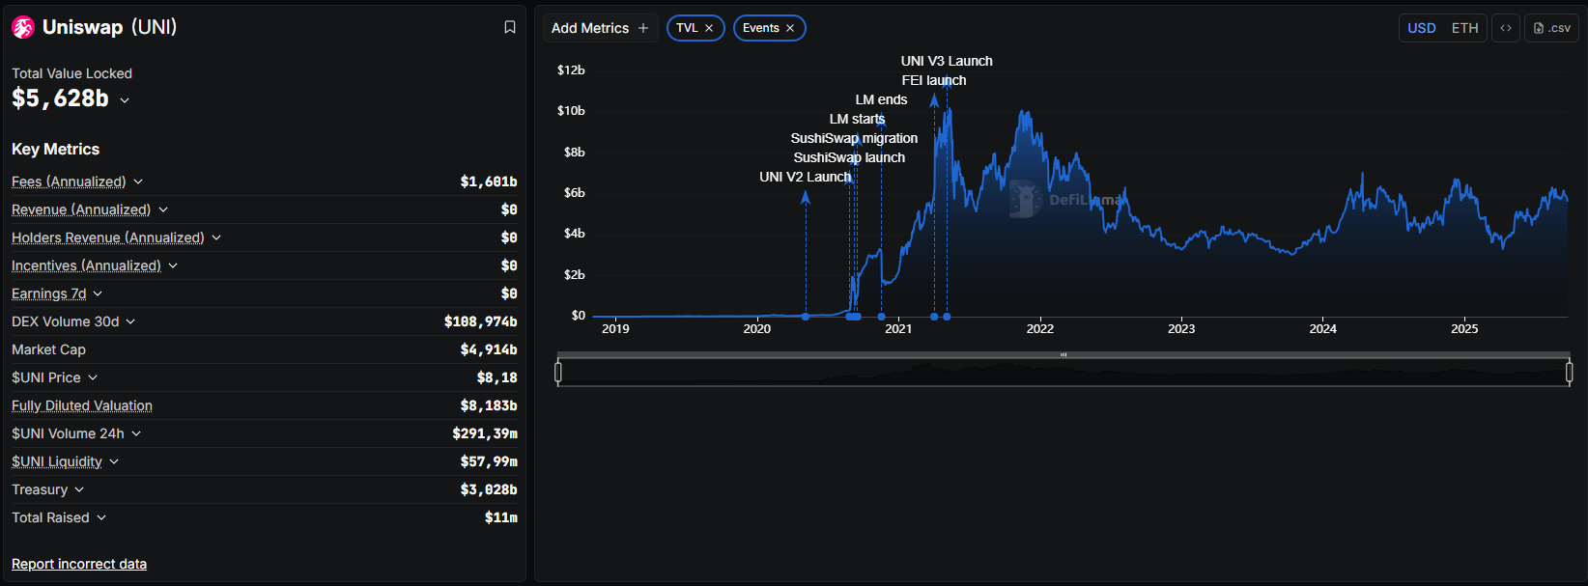Expand the Treasury row
This screenshot has height=586, width=1588.
pyautogui.click(x=79, y=489)
